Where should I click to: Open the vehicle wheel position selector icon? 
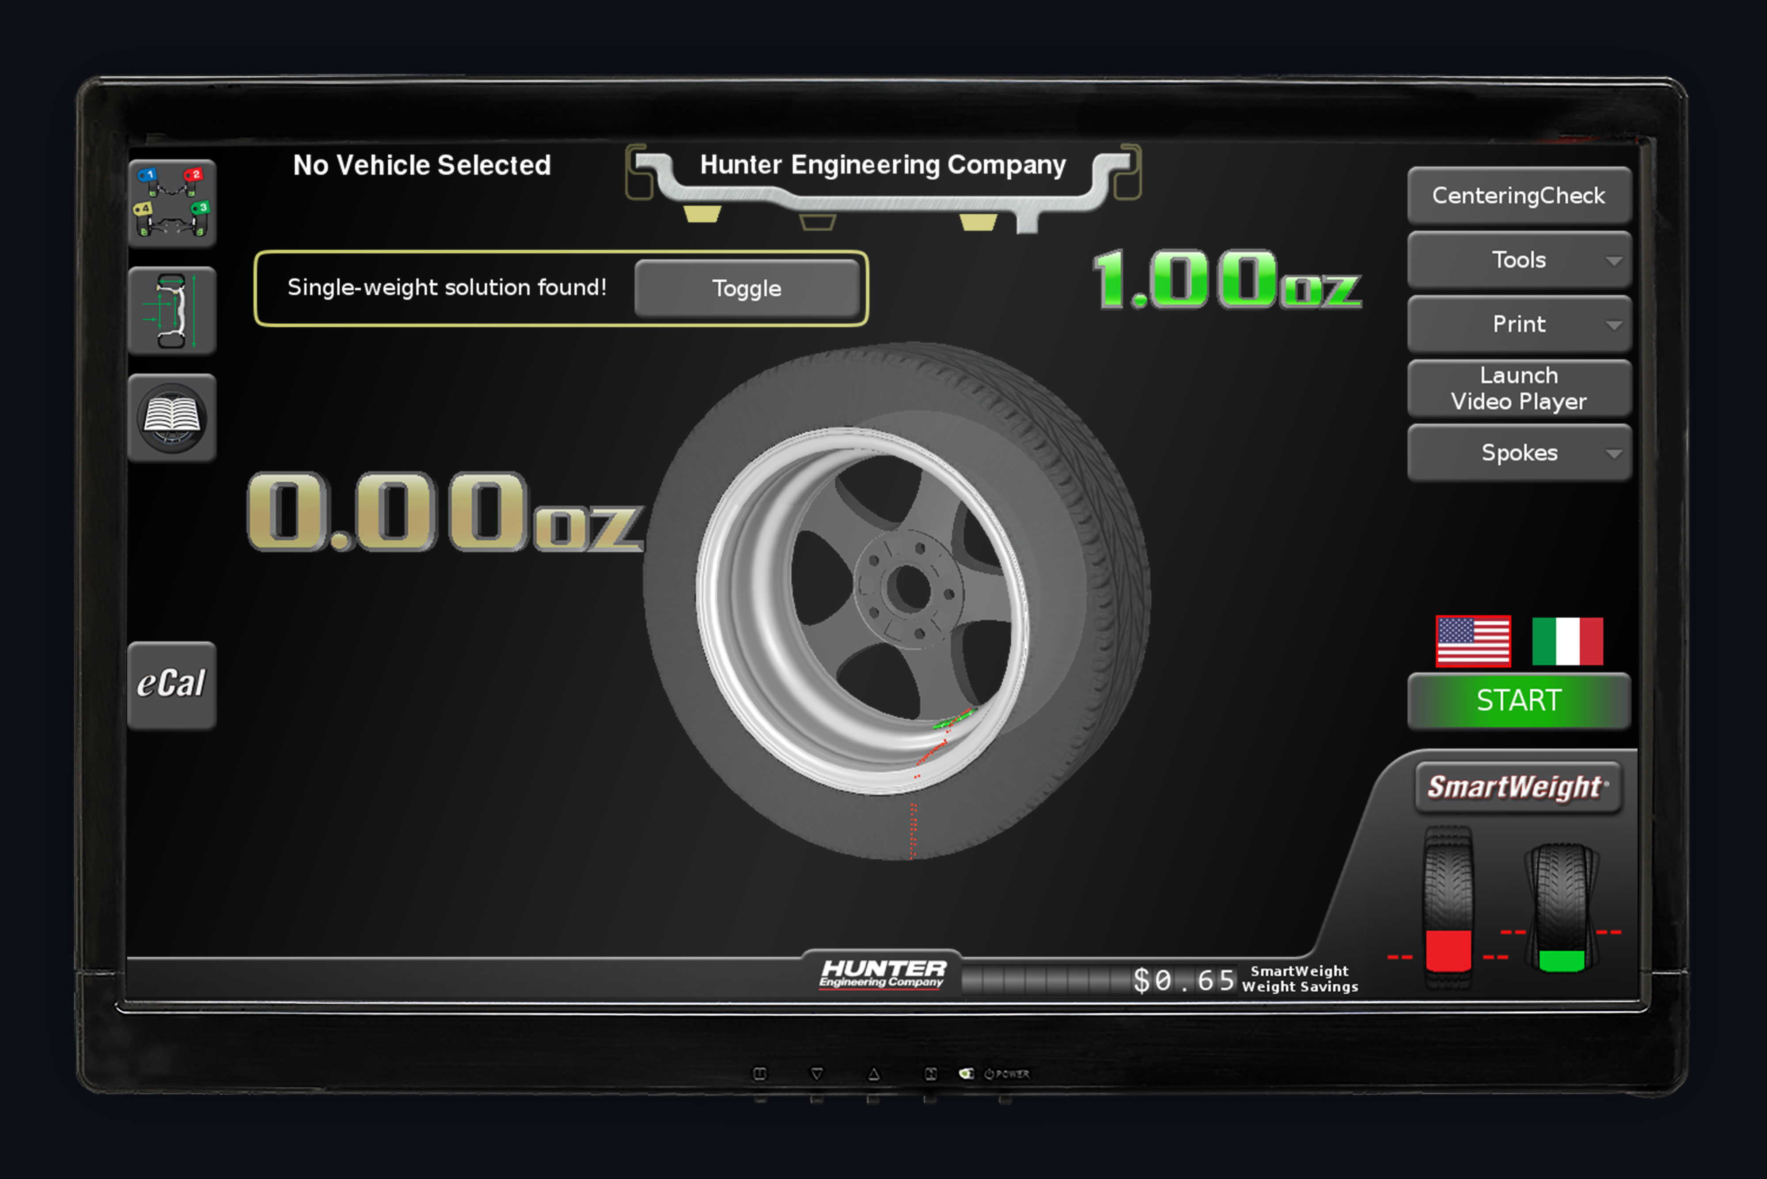click(172, 203)
